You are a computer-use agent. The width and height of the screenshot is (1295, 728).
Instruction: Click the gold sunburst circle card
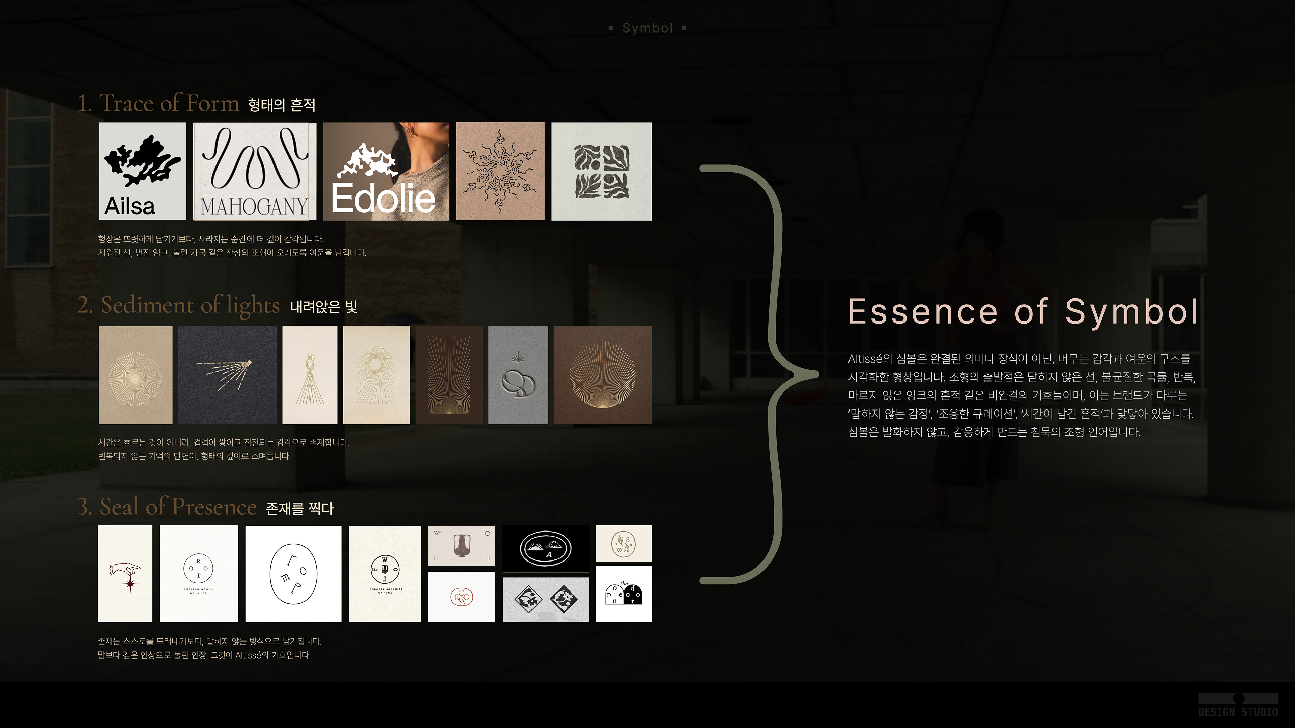point(135,375)
